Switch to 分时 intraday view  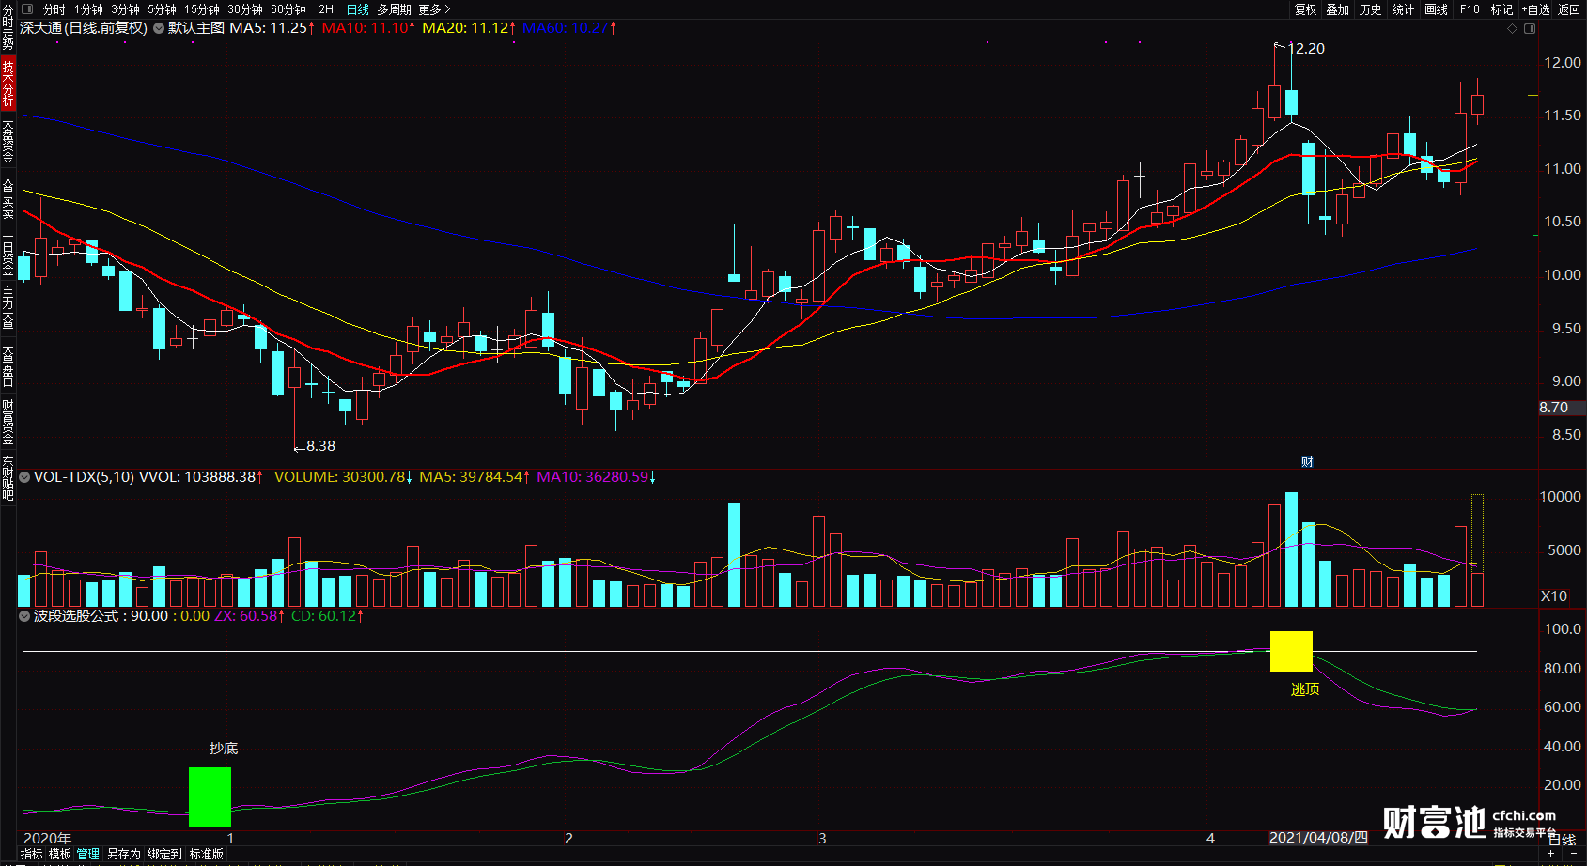(x=54, y=9)
